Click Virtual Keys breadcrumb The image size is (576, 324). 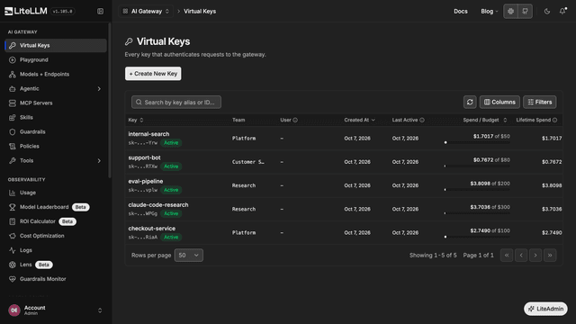(200, 12)
